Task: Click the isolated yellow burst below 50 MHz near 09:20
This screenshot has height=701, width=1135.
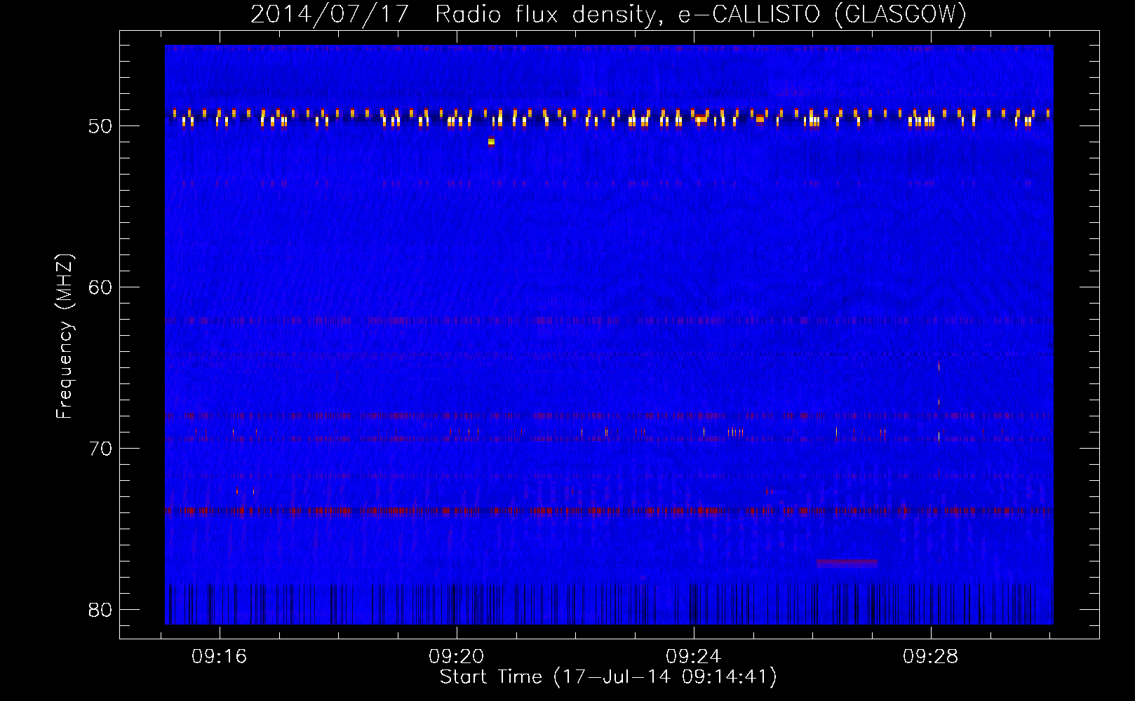Action: [491, 142]
